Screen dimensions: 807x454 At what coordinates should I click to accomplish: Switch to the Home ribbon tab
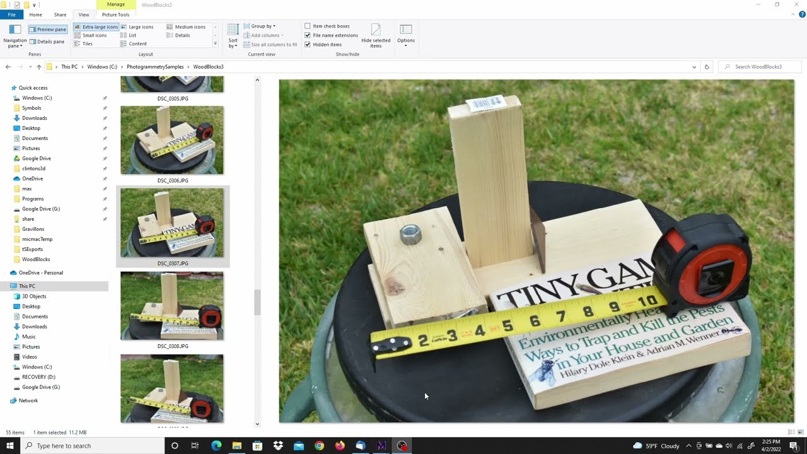coord(35,15)
